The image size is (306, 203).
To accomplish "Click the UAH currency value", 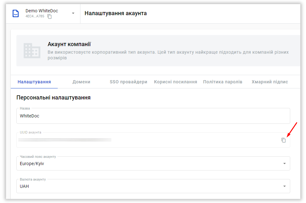I will tap(24, 186).
